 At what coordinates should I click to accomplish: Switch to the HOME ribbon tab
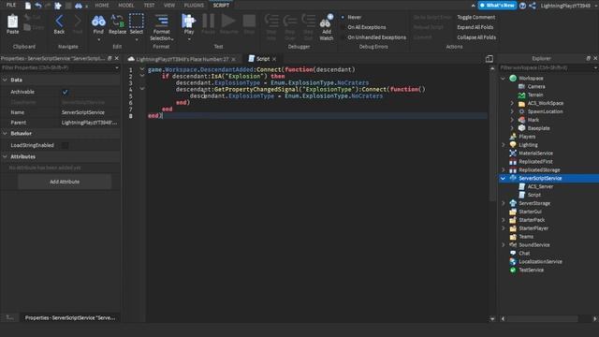102,6
